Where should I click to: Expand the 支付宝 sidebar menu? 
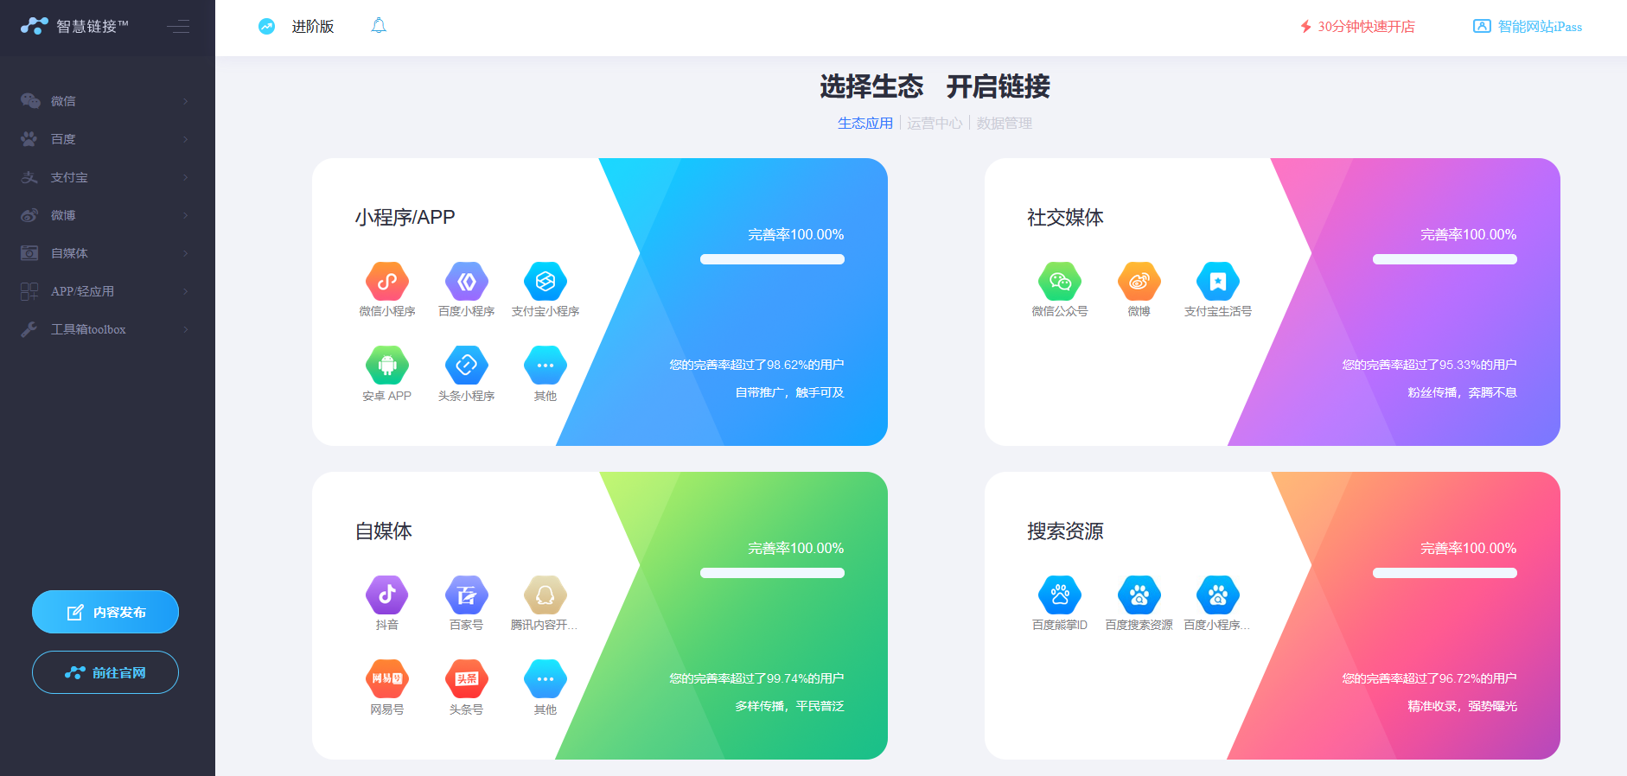107,177
